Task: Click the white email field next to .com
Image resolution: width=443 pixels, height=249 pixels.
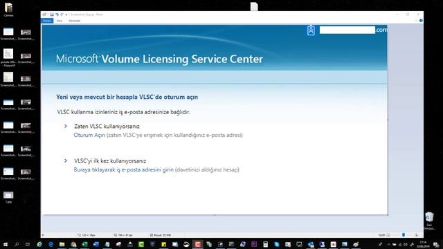Action: tap(347, 30)
